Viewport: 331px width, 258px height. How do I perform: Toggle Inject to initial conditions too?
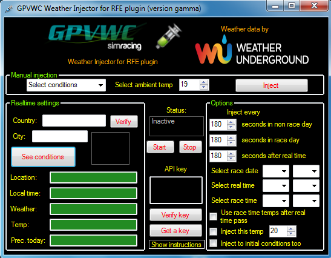pyautogui.click(x=213, y=243)
